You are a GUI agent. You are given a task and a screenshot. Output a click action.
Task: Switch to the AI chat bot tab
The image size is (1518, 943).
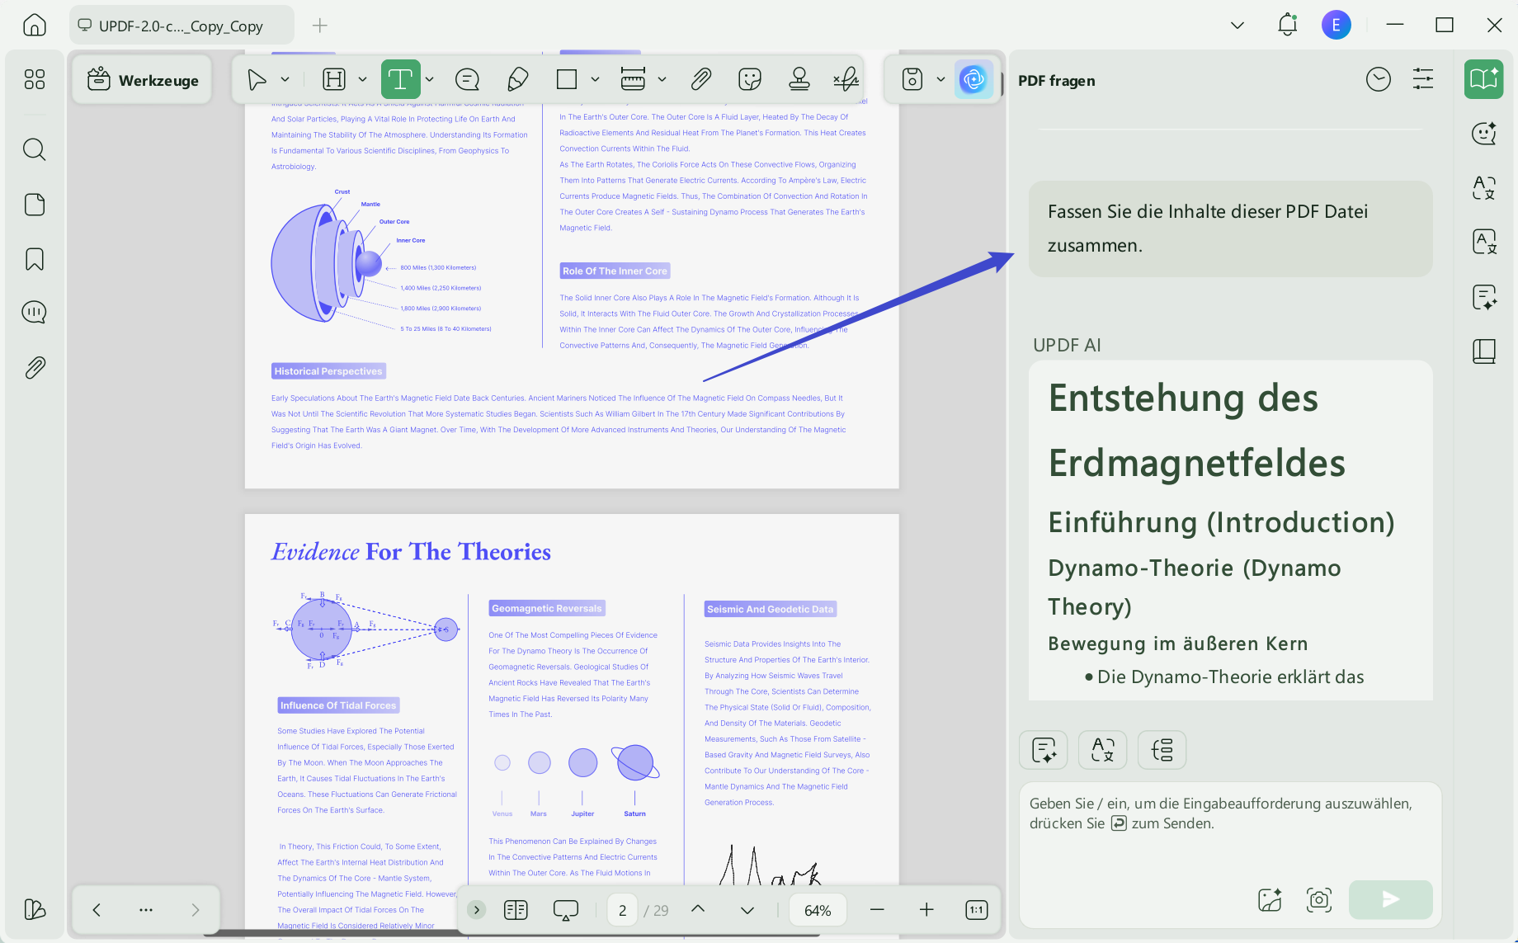pyautogui.click(x=1483, y=133)
